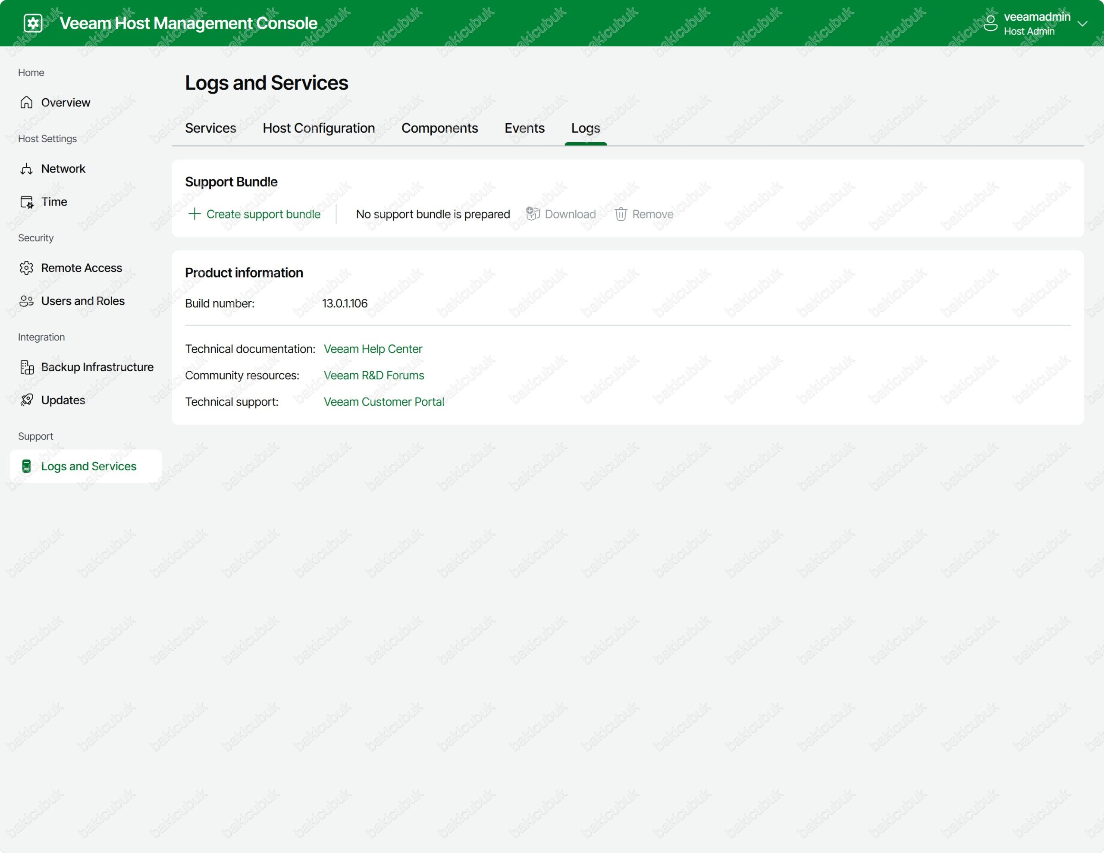Click the Backup Infrastructure building icon
1104x853 pixels.
click(26, 367)
